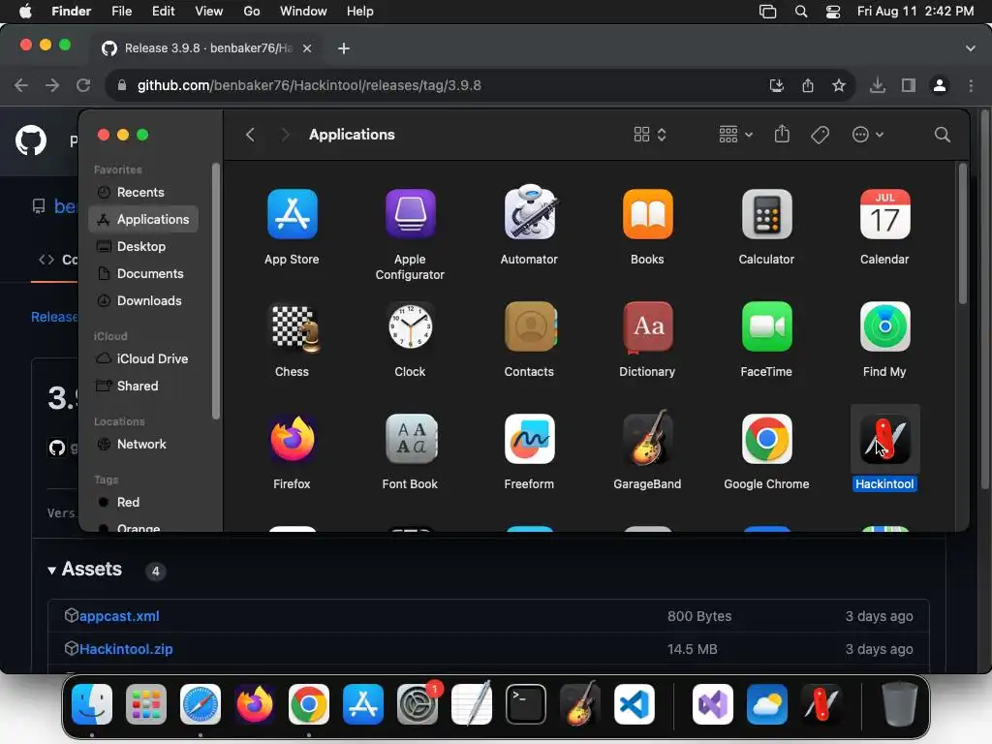Open Finder view mode switcher
Viewport: 992px width, 744px height.
tap(650, 134)
